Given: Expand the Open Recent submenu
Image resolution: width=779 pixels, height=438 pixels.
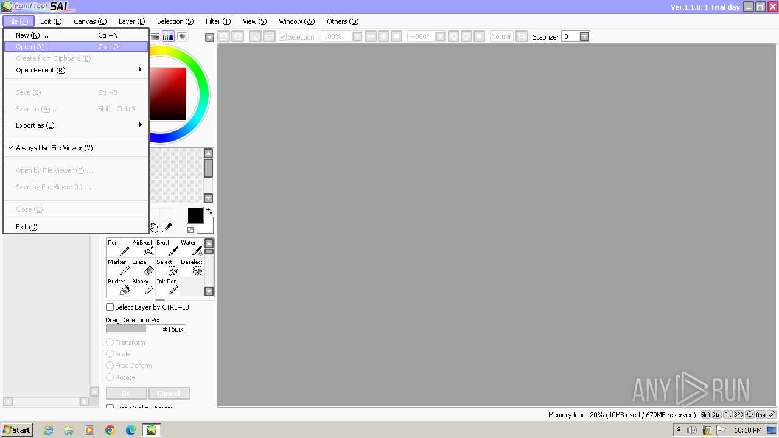Looking at the screenshot, I should 76,70.
